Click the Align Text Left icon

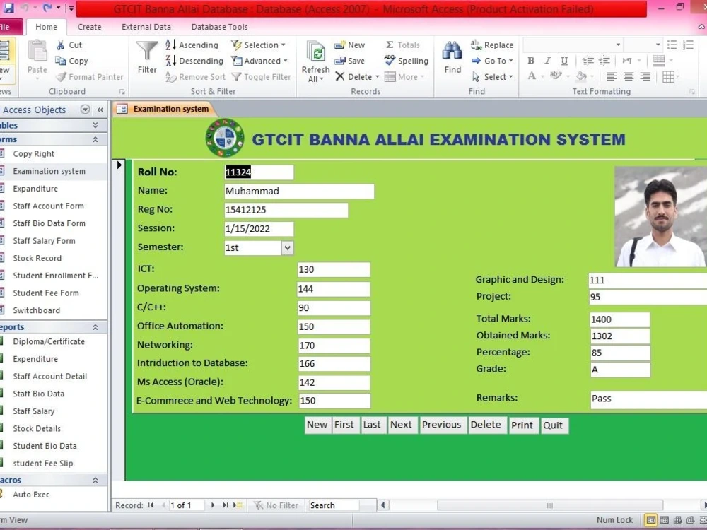coord(612,76)
